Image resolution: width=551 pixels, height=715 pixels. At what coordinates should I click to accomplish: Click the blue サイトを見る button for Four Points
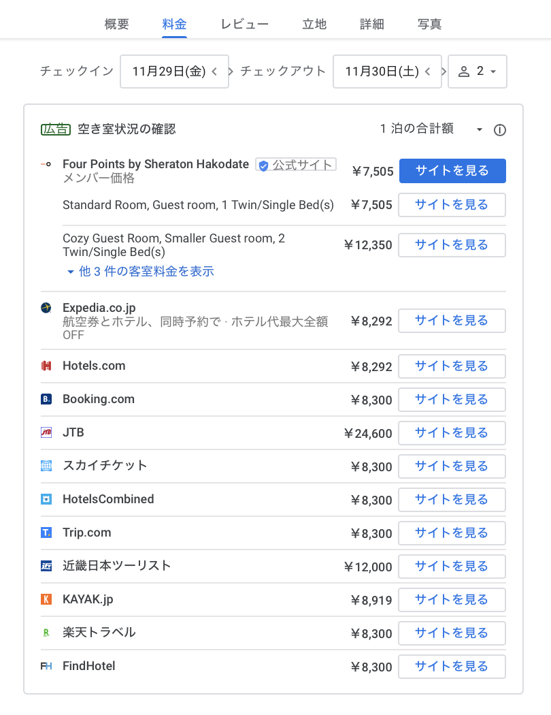[452, 171]
